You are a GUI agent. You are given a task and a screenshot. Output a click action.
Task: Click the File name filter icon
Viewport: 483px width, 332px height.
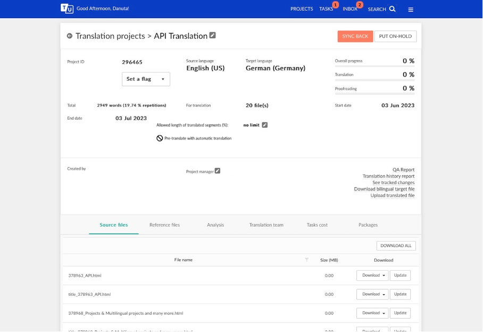pyautogui.click(x=306, y=260)
